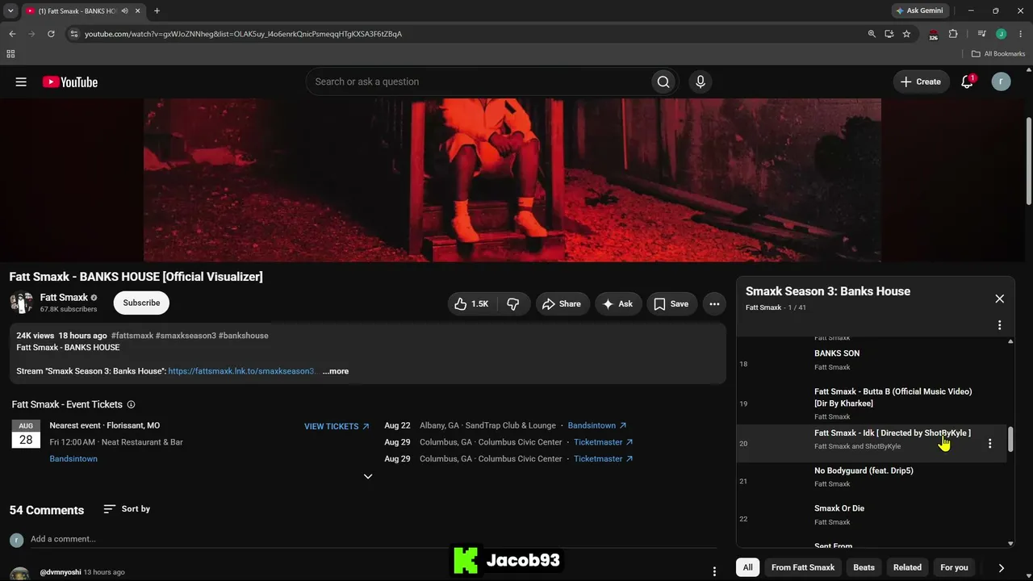
Task: Share this video
Action: tap(562, 304)
